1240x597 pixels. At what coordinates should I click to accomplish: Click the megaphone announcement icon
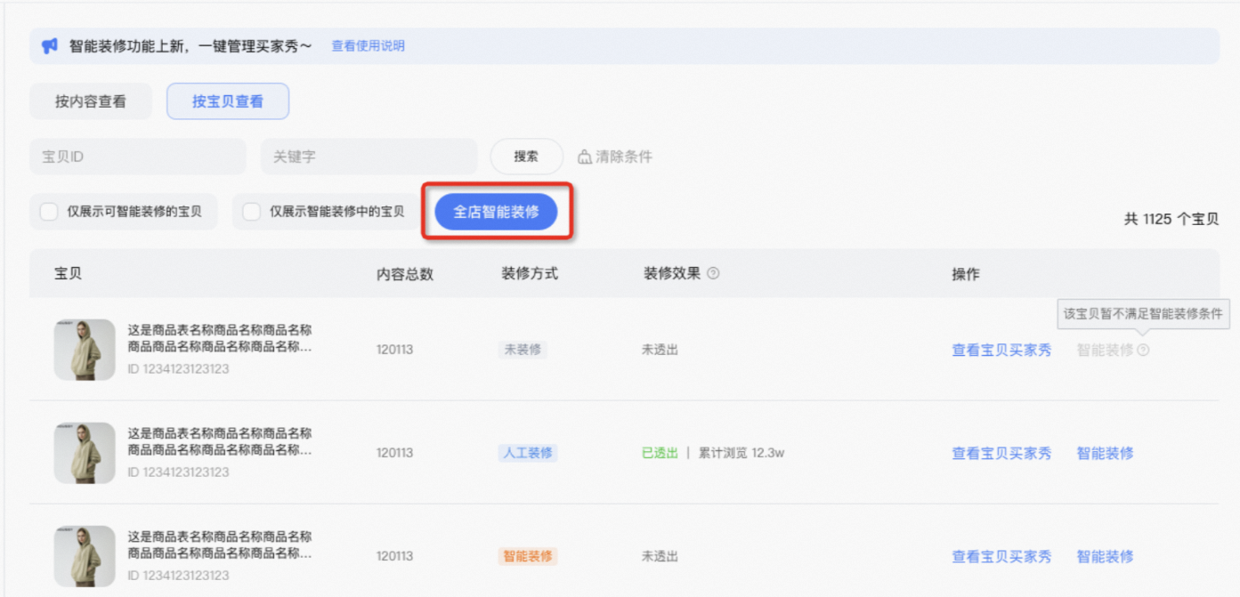click(x=48, y=45)
